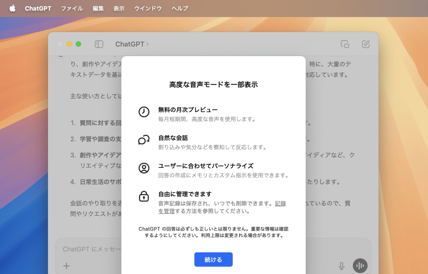Click the text 毎月短期間、高度な音声を使用します。
This screenshot has width=428, height=274.
pos(207,119)
